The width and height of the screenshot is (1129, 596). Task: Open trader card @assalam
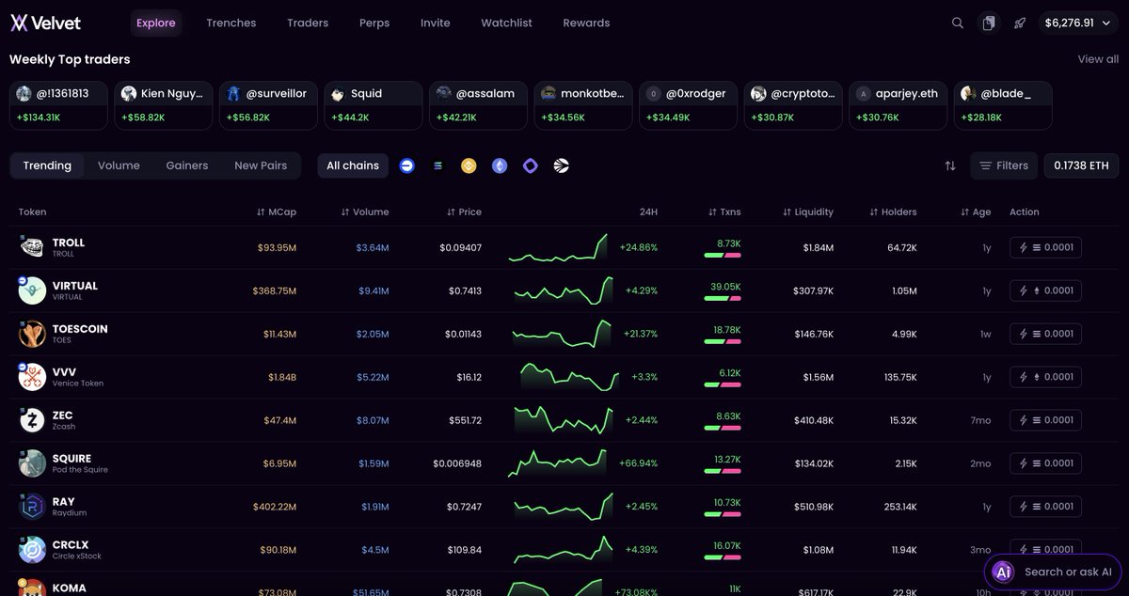pyautogui.click(x=476, y=105)
